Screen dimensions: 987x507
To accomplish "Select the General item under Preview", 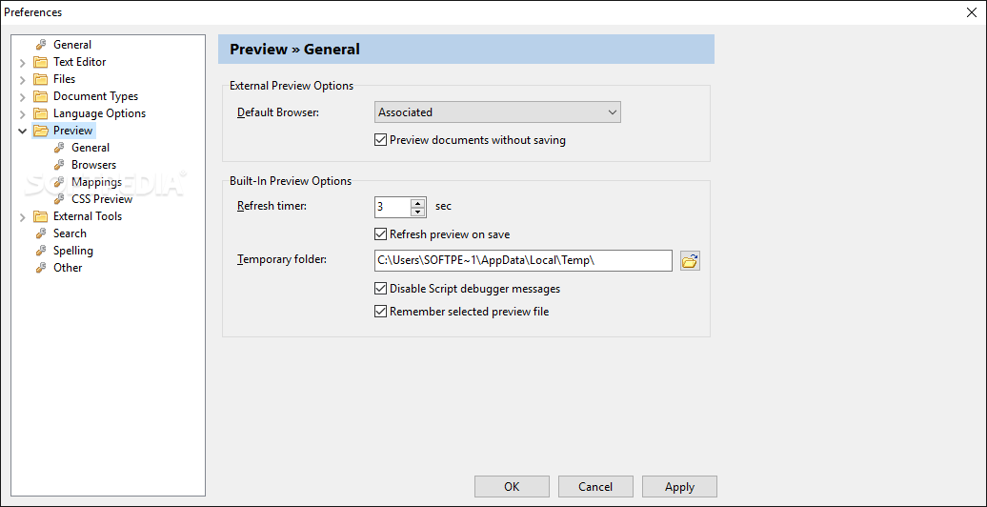I will coord(91,148).
